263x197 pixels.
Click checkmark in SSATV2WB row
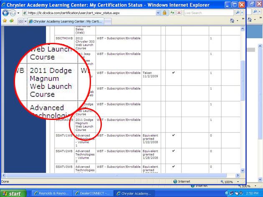[x=173, y=151]
